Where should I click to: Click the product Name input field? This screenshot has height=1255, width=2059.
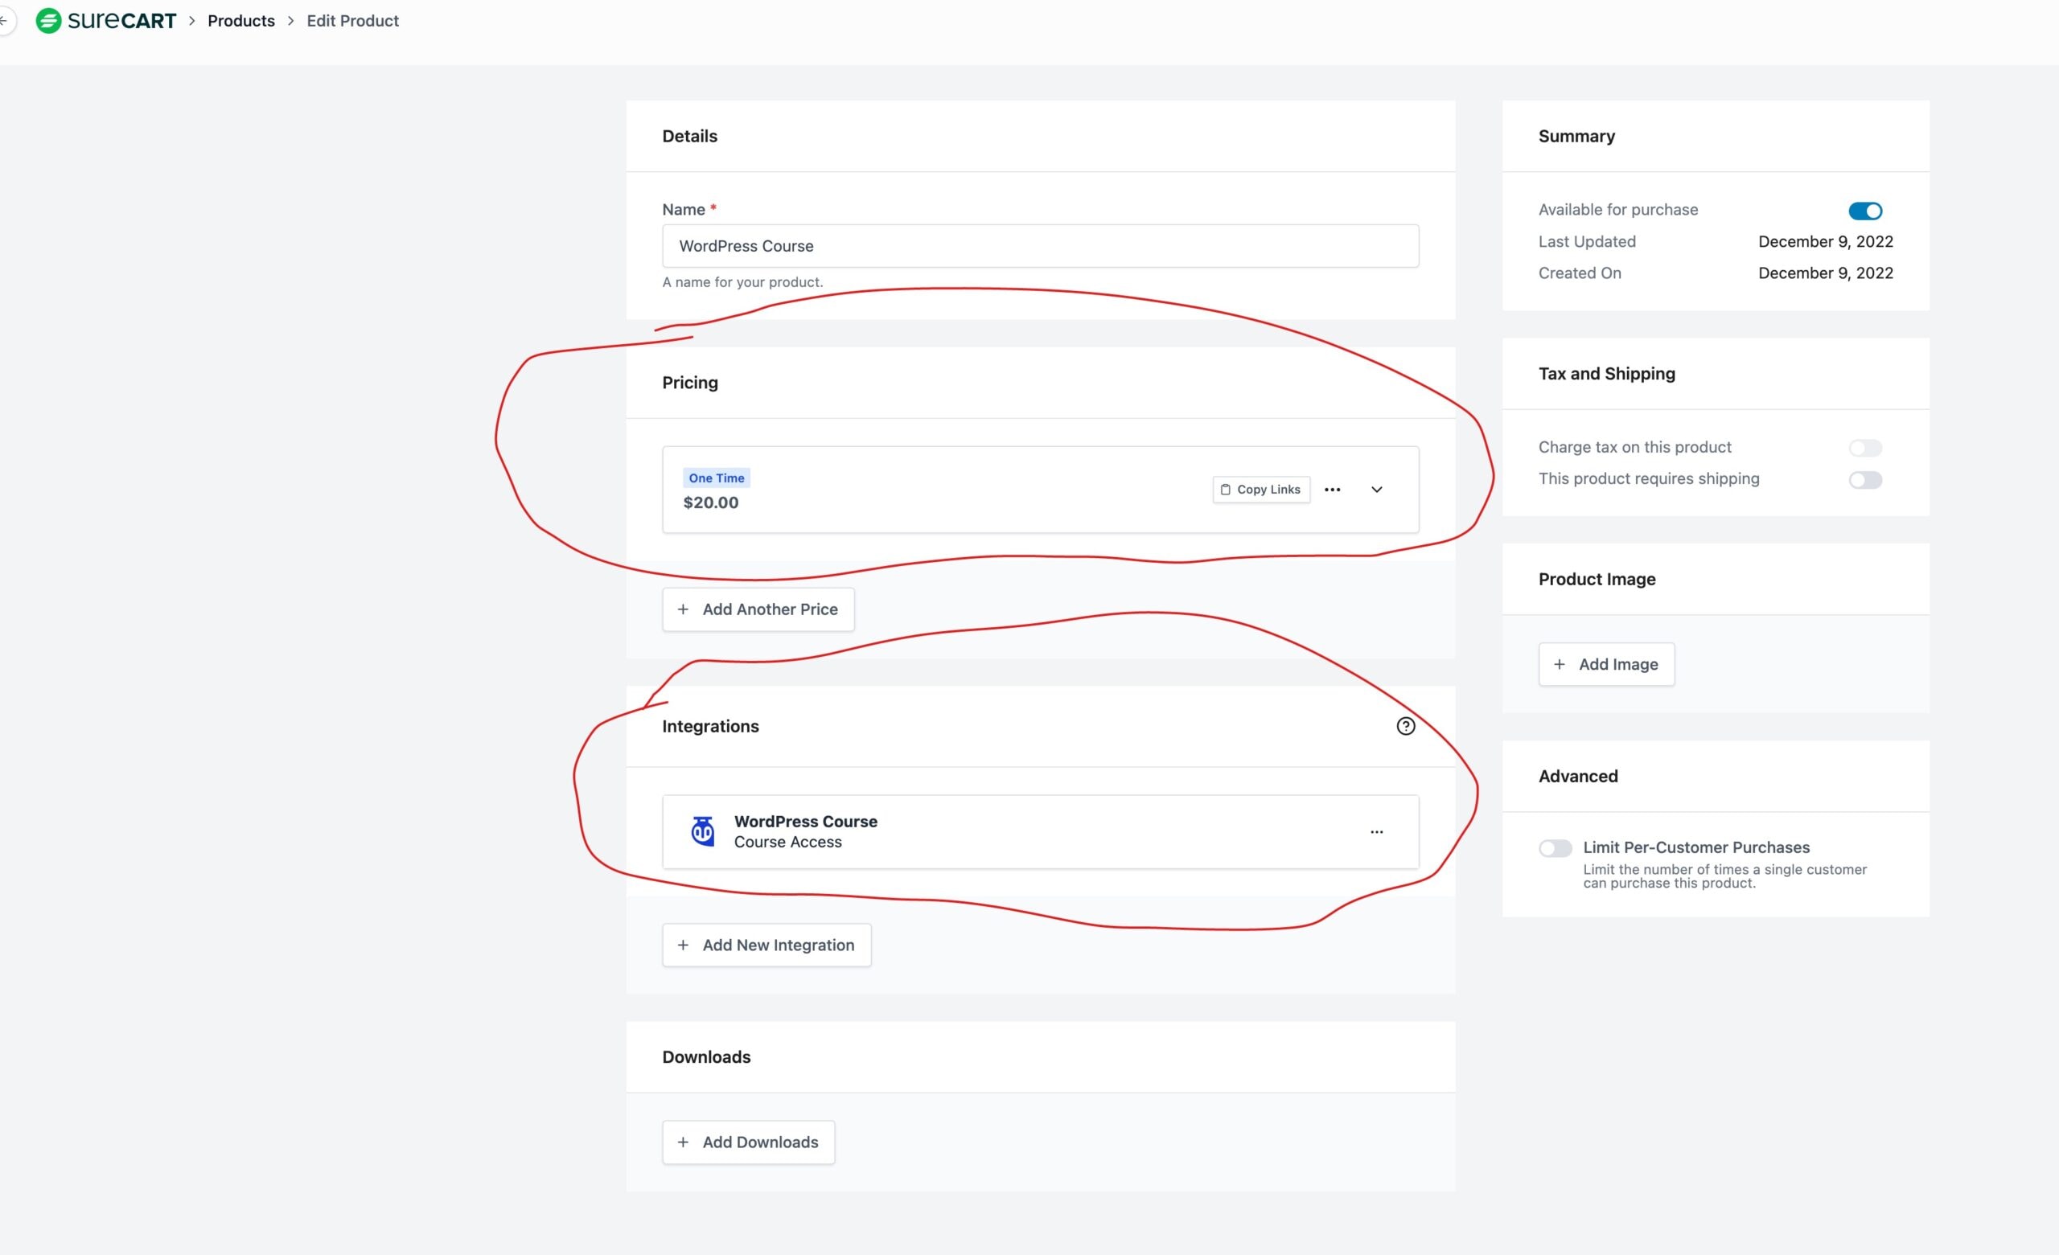pyautogui.click(x=1039, y=247)
